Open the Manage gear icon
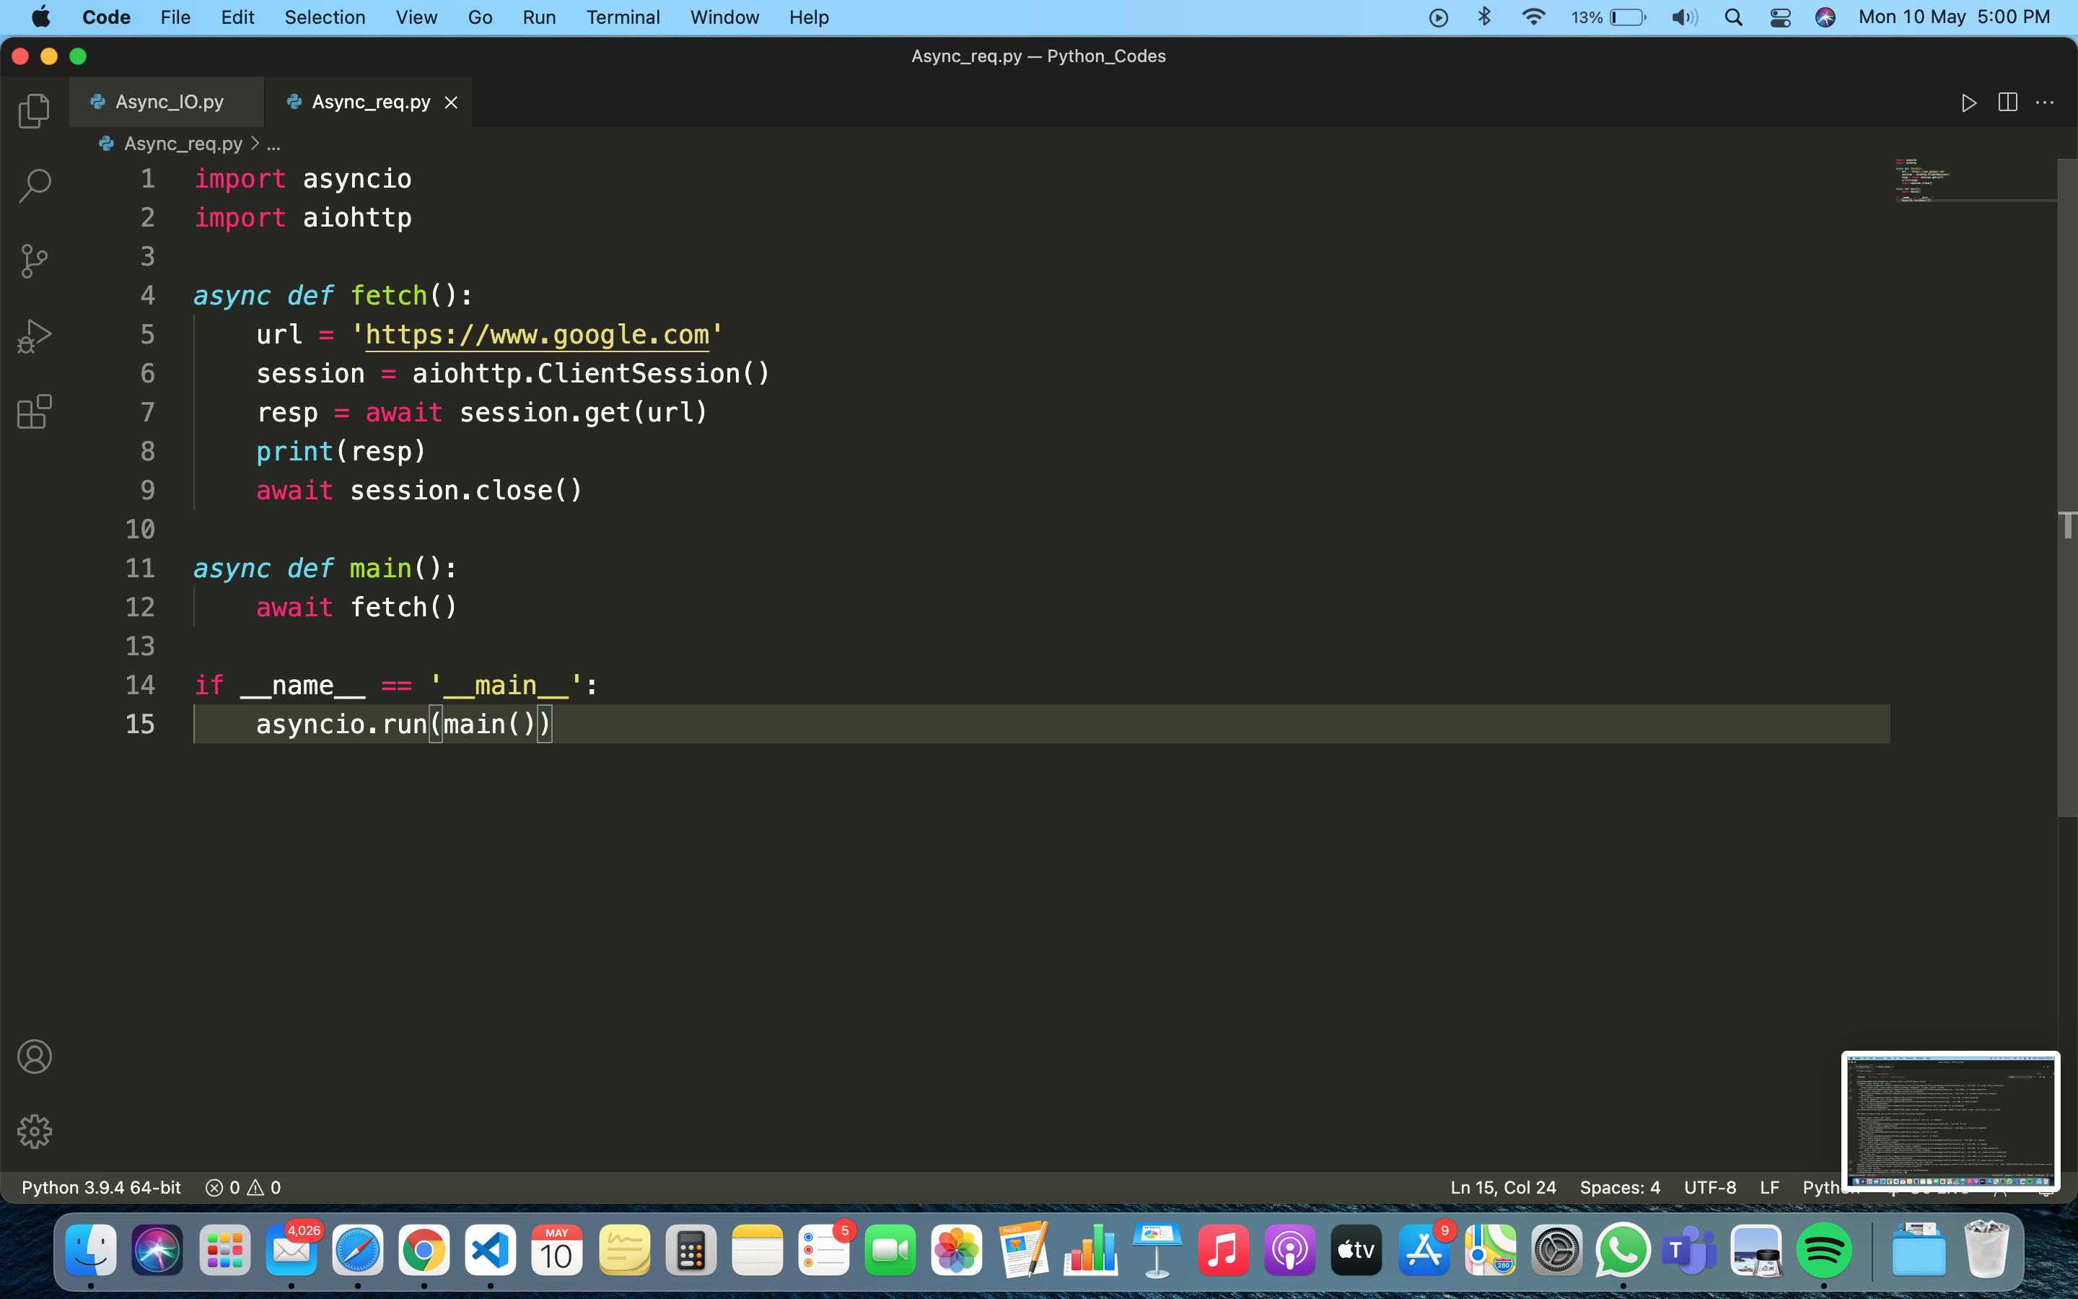The height and width of the screenshot is (1299, 2078). click(35, 1132)
